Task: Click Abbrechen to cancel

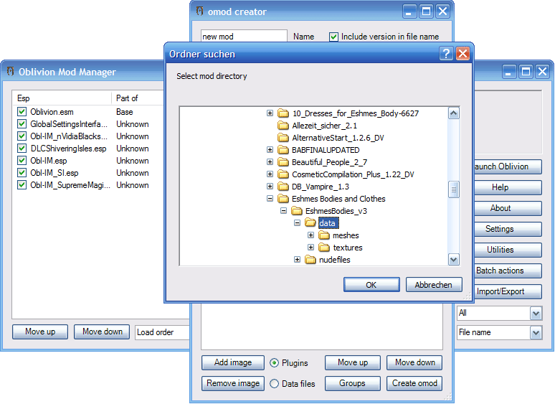Action: tap(434, 285)
